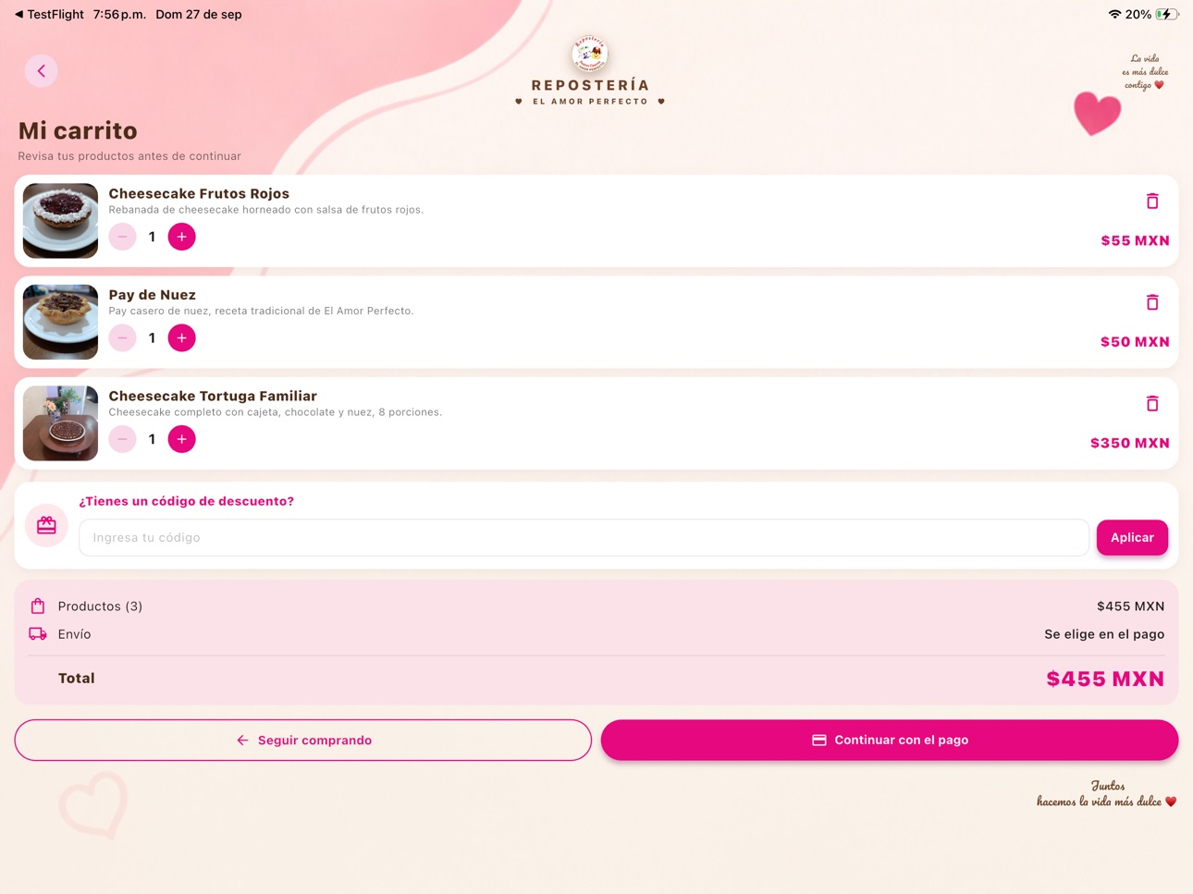Increase Cheesecake Frutos Rojos quantity
This screenshot has height=894, width=1193.
182,237
